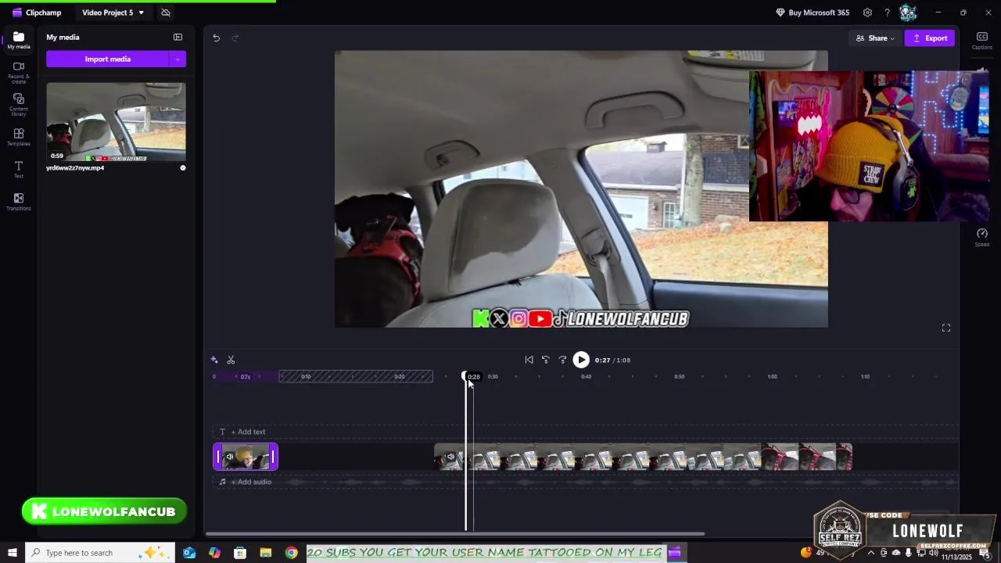The width and height of the screenshot is (1001, 563).
Task: Skip forward five seconds
Action: 561,360
